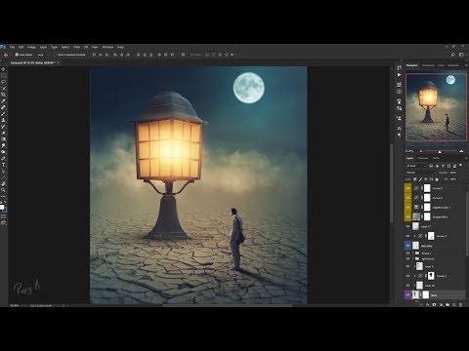469x351 pixels.
Task: Switch to the Paths tab
Action: (x=436, y=158)
